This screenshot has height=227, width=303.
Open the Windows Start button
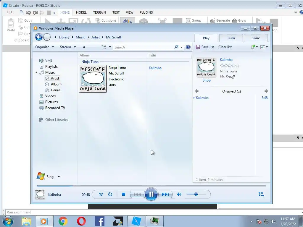(x=8, y=221)
